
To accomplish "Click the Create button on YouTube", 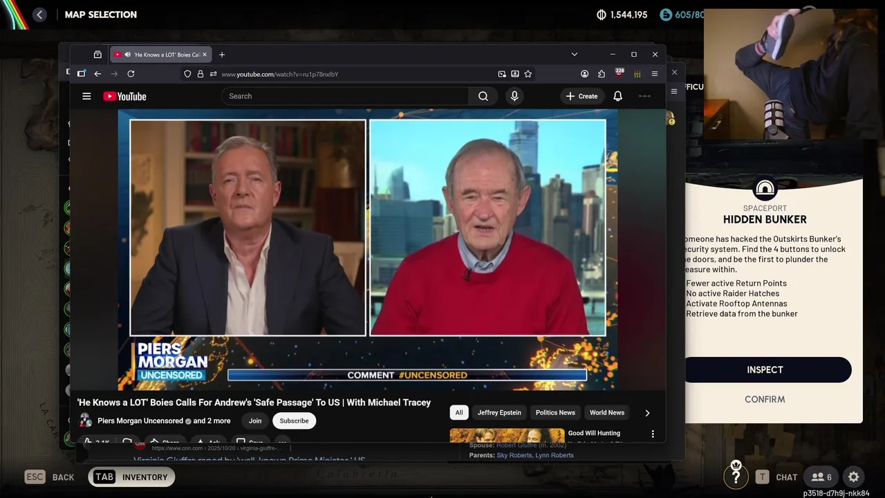I will click(x=581, y=96).
